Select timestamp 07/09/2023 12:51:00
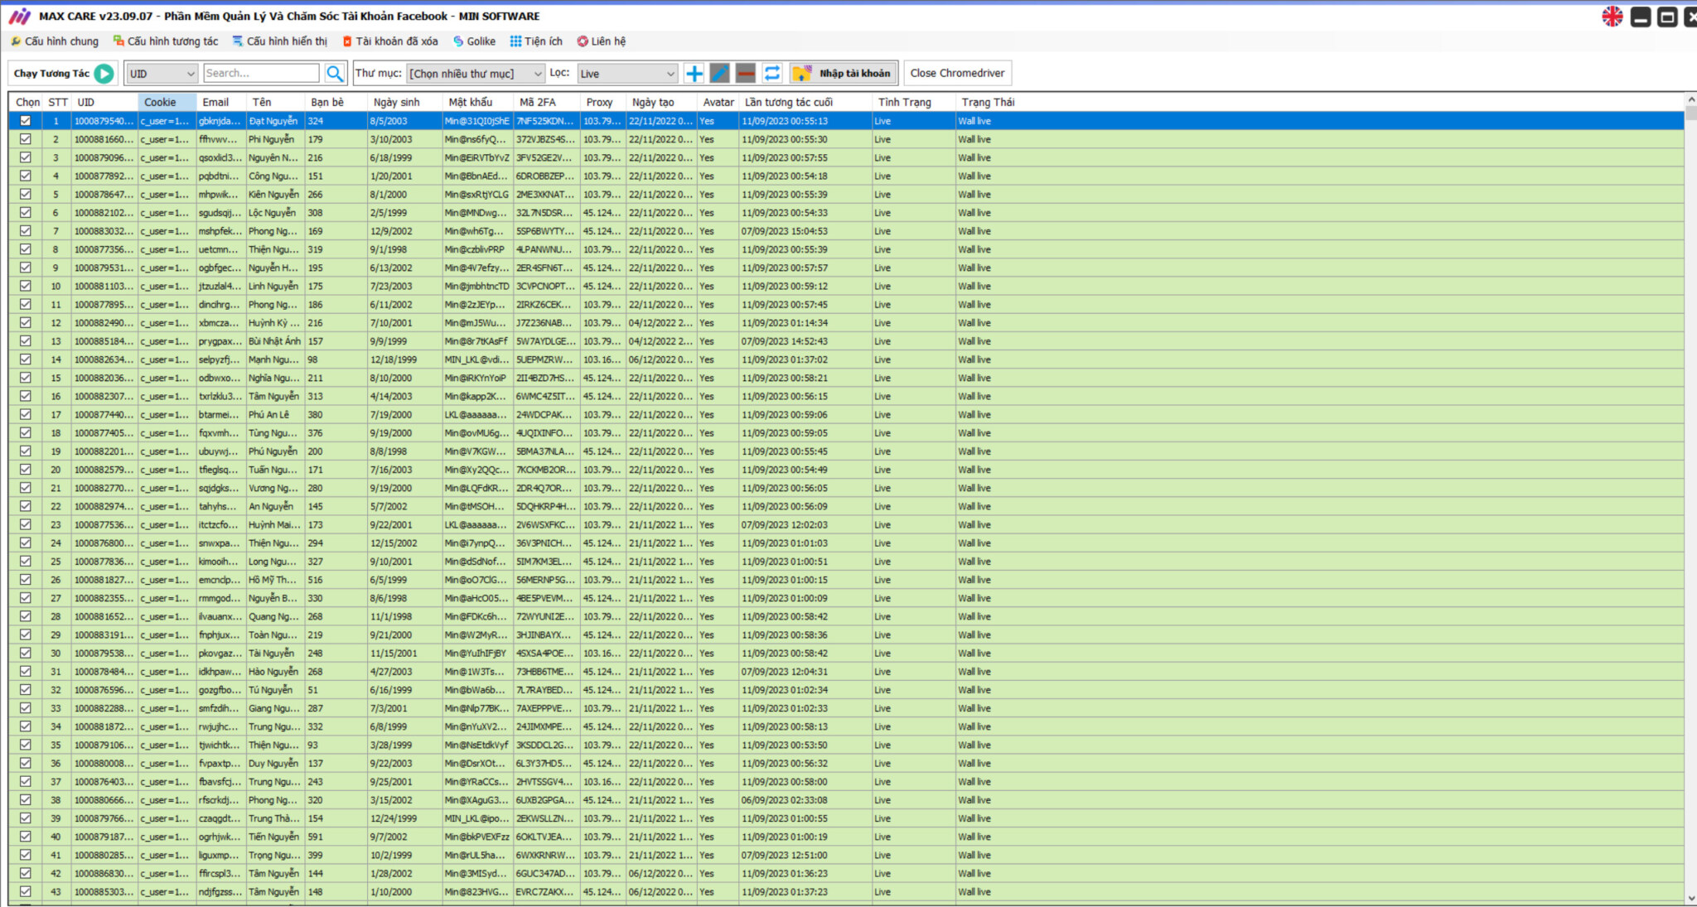This screenshot has width=1697, height=907. coord(805,855)
